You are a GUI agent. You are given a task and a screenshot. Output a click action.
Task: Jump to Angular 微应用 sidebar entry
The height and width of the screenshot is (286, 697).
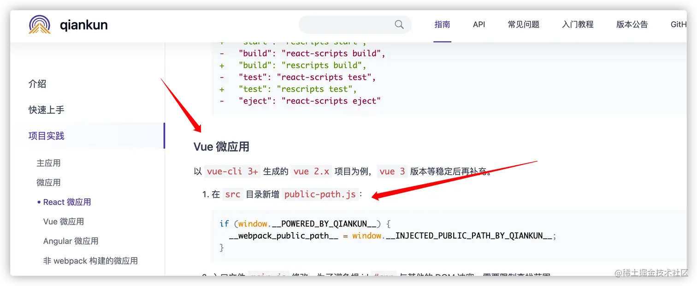tap(71, 241)
